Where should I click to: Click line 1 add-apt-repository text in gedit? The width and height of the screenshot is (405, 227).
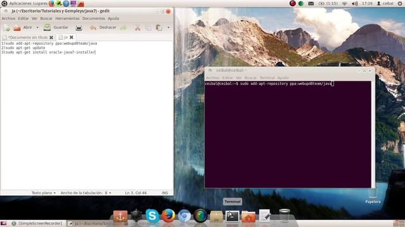[49, 44]
